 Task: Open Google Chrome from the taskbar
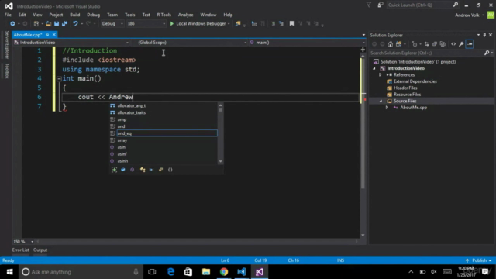(224, 272)
